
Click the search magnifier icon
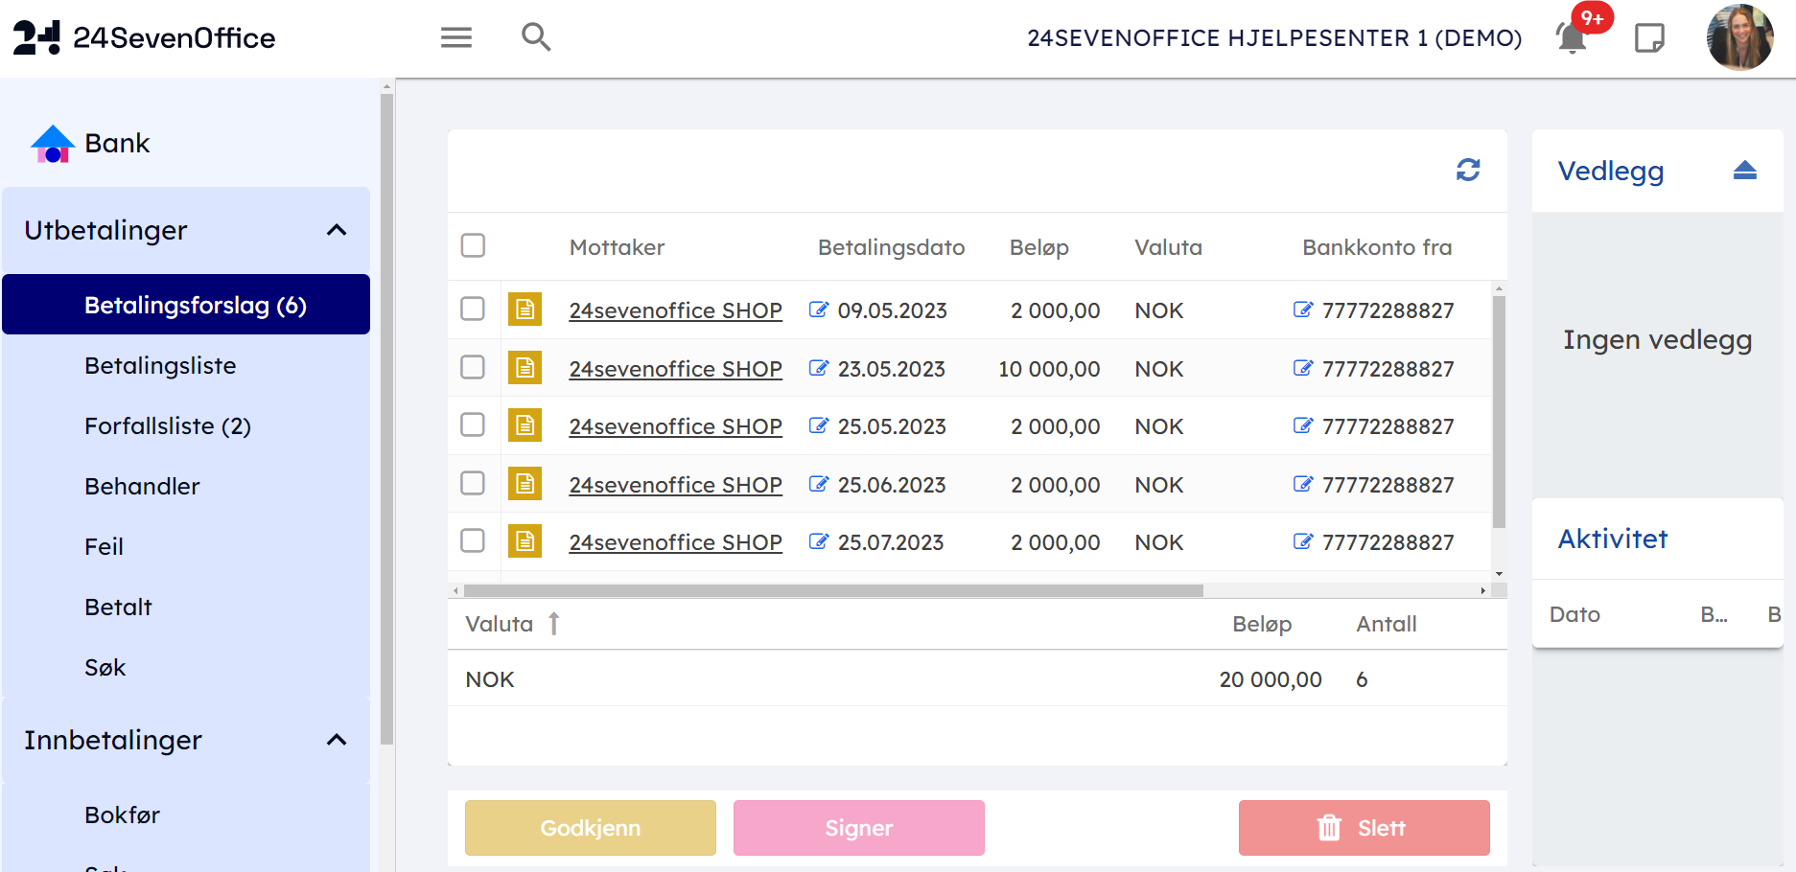[x=535, y=37]
